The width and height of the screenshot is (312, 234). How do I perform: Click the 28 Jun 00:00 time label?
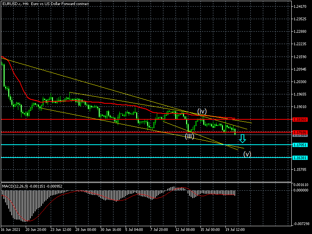pyautogui.click(x=85, y=230)
